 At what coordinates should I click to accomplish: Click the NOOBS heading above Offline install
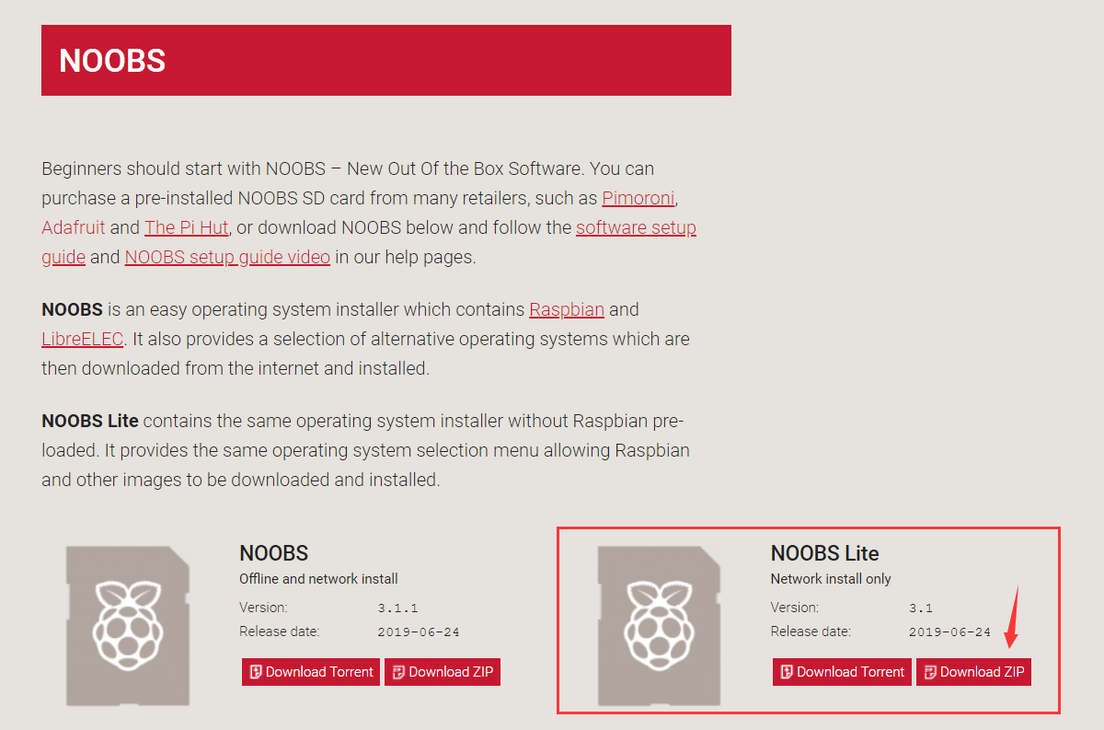[273, 553]
